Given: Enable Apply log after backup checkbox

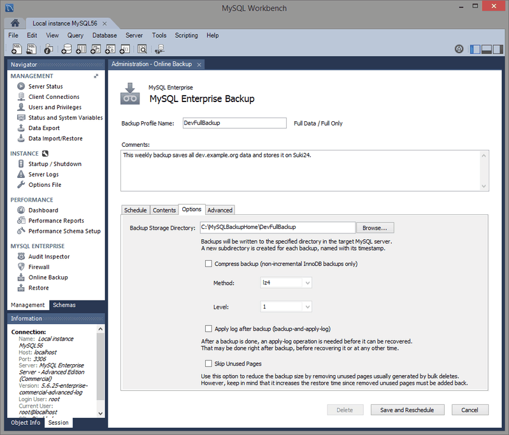Looking at the screenshot, I should pos(208,328).
